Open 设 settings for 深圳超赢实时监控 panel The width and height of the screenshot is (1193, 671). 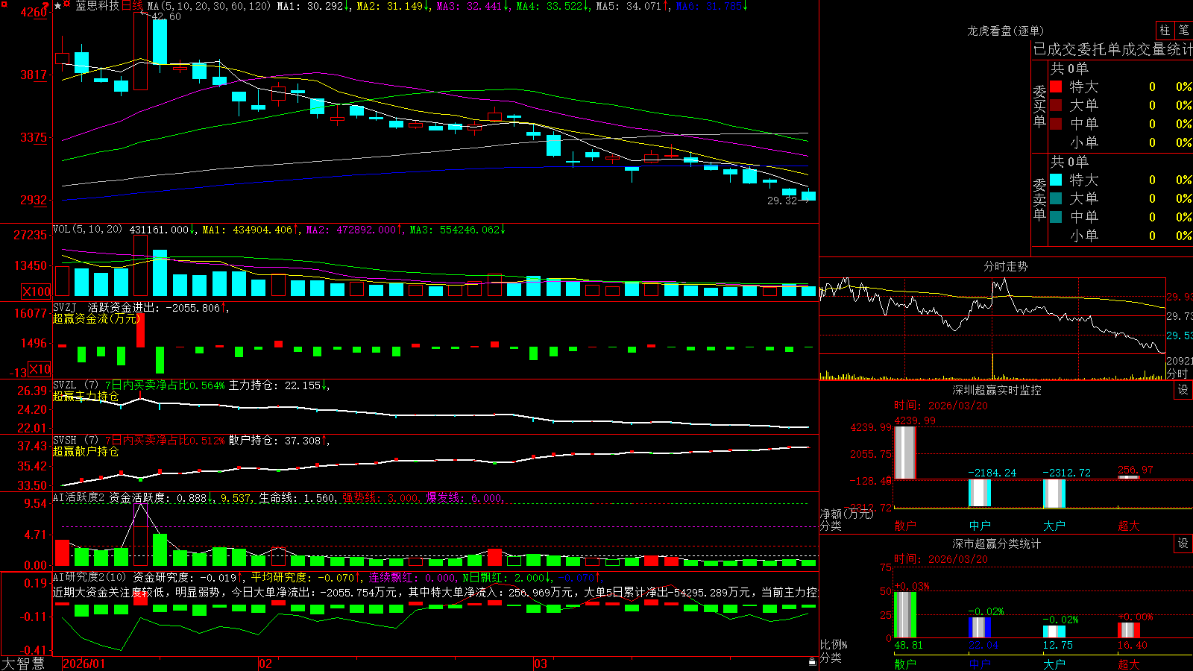tap(1183, 390)
